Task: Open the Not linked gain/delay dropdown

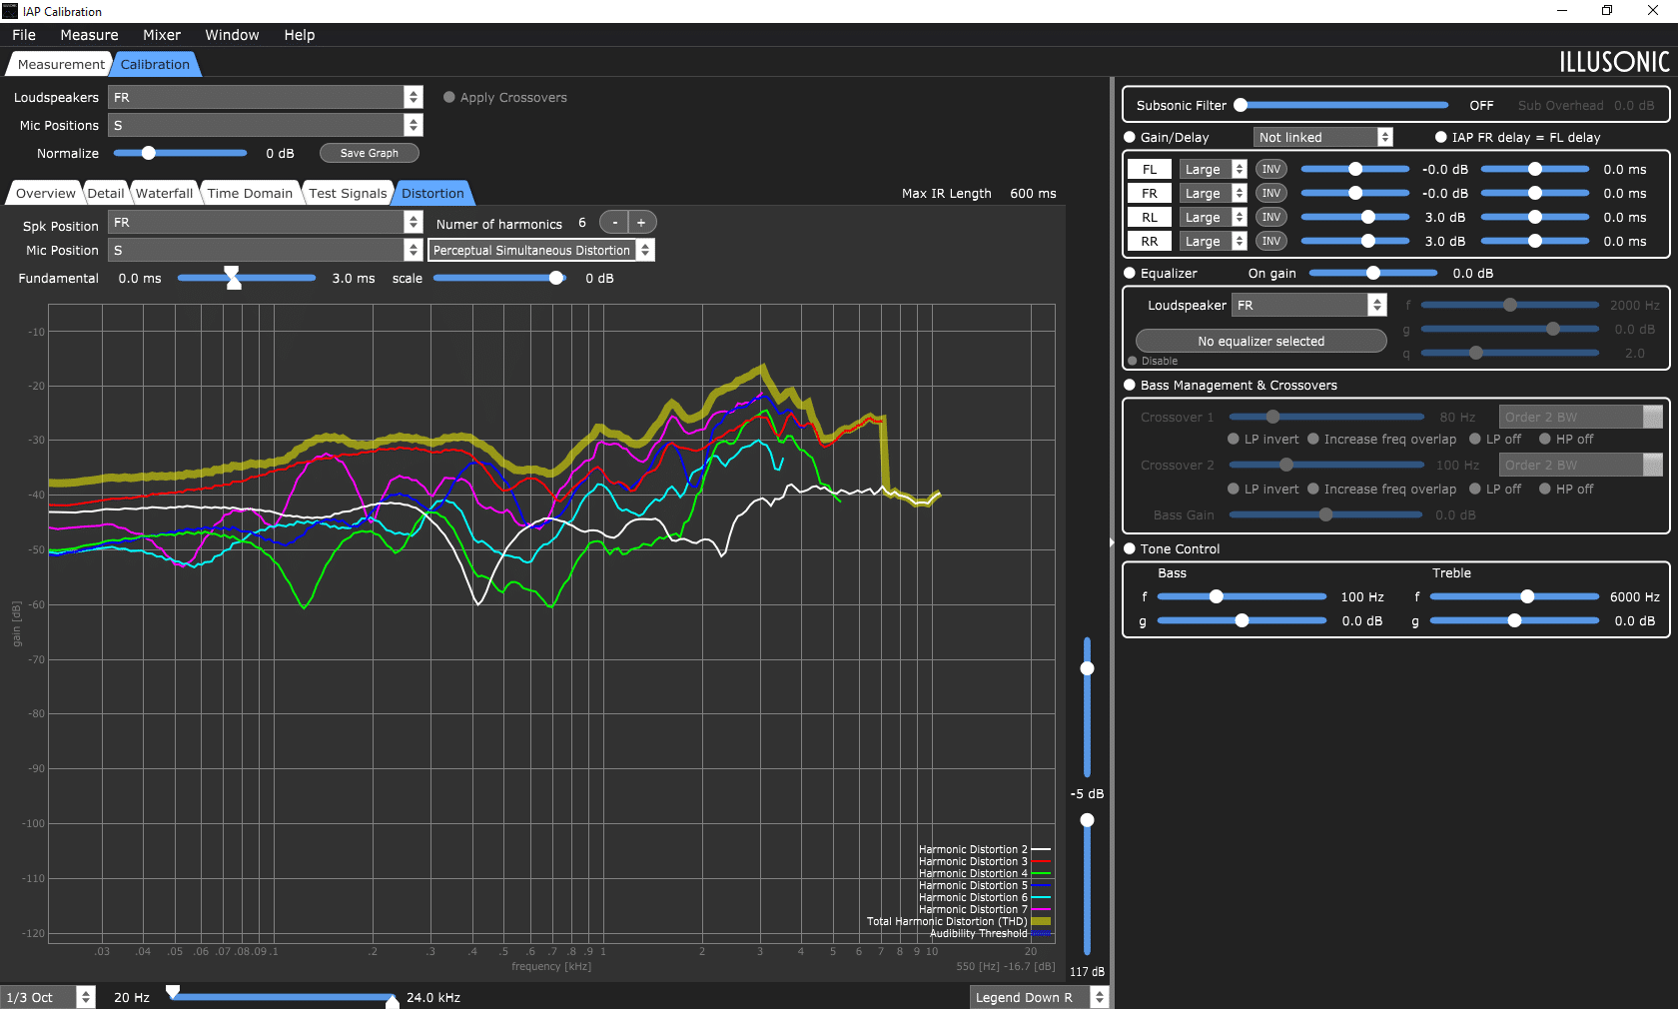Action: pyautogui.click(x=1323, y=137)
